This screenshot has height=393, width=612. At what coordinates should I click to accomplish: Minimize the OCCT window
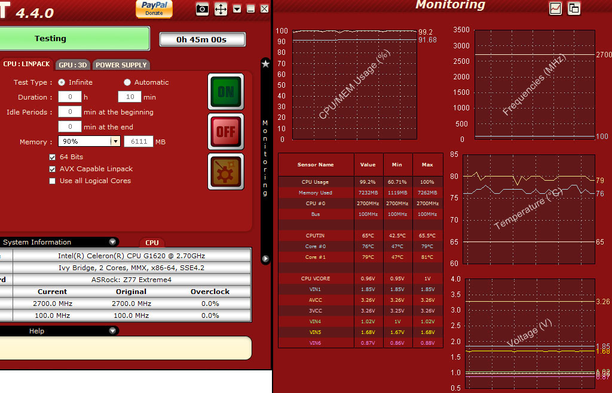point(251,9)
